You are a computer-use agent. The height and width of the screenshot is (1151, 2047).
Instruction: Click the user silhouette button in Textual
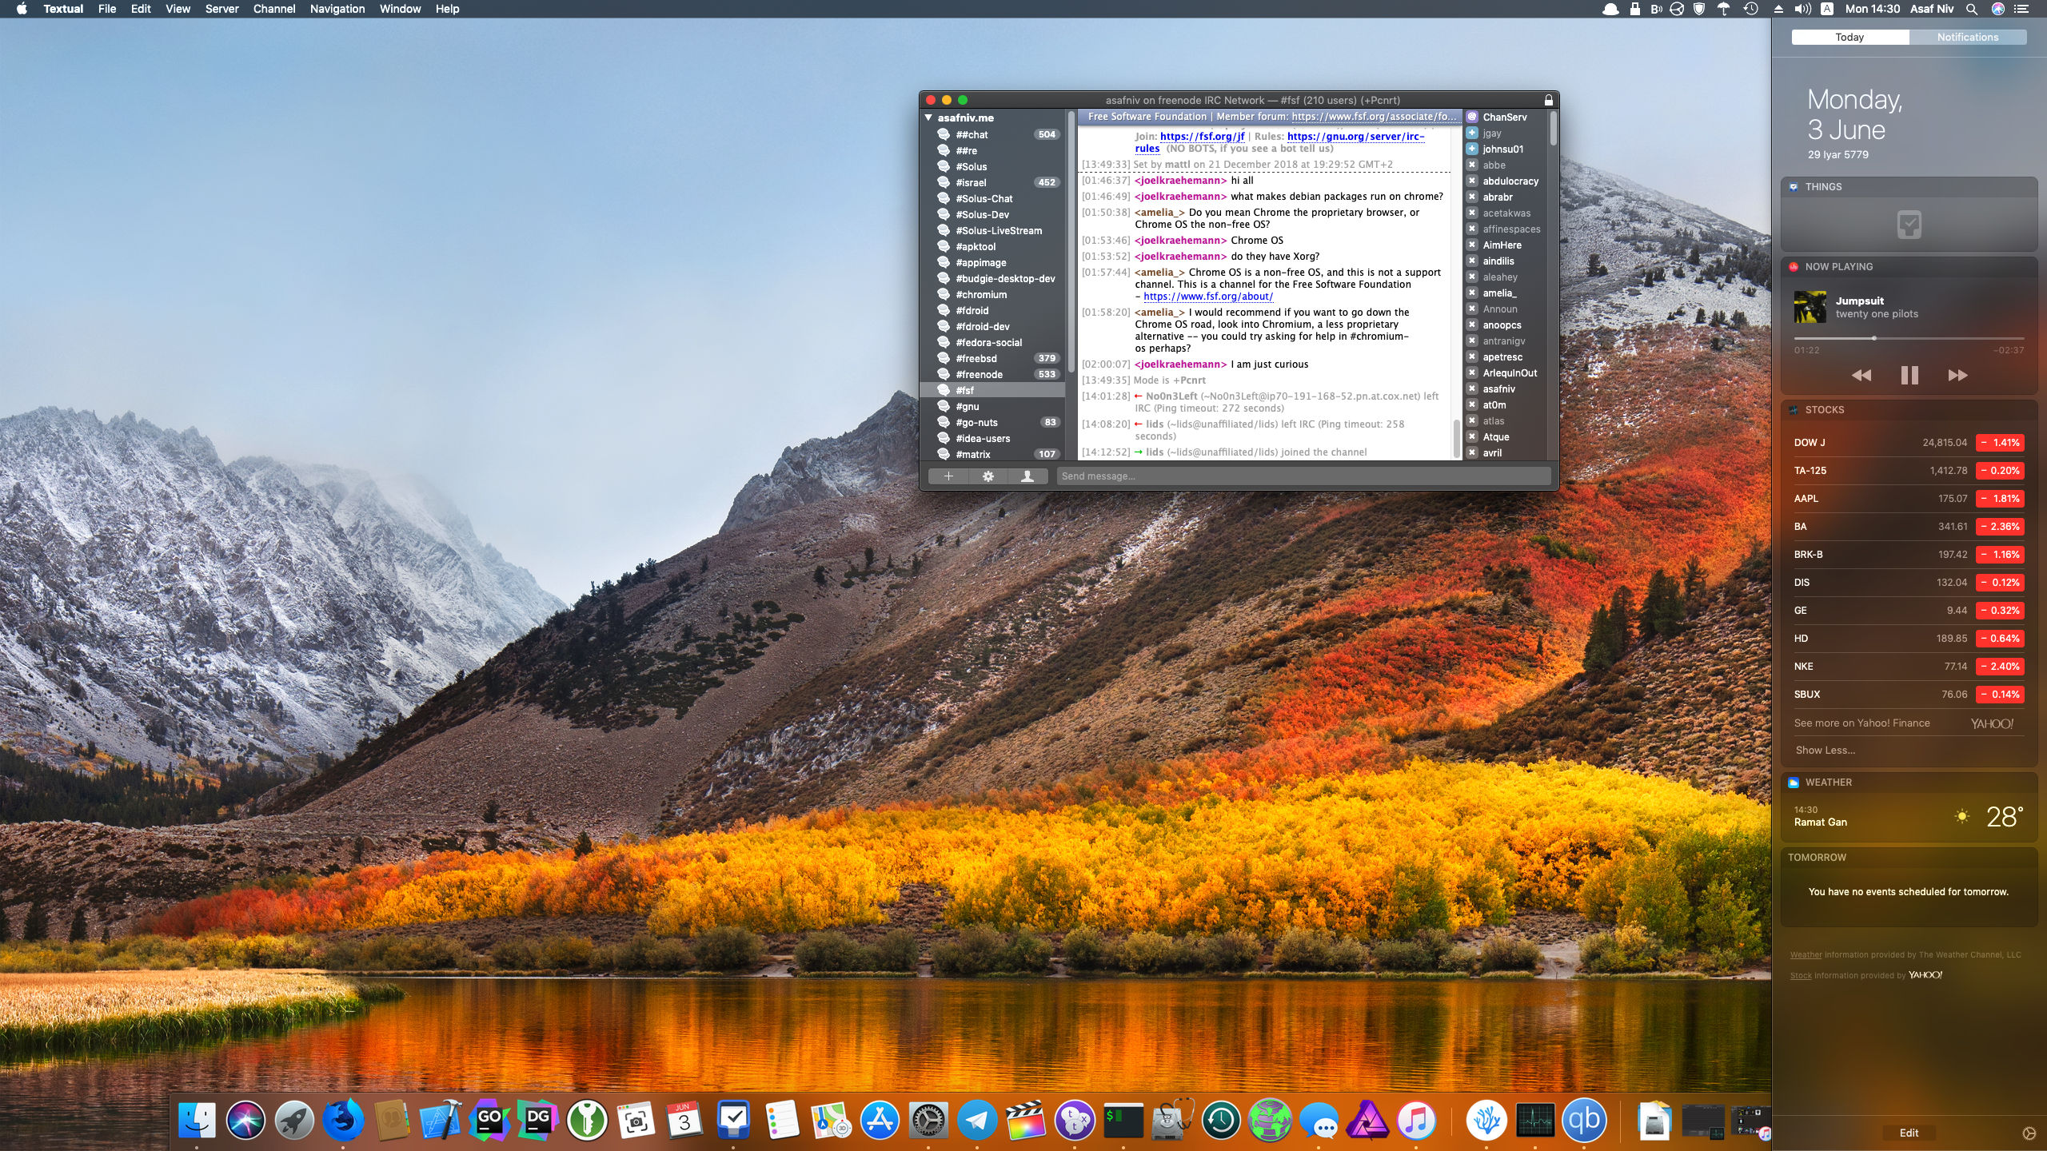tap(1027, 476)
